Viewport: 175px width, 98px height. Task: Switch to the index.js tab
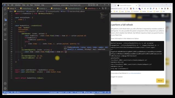tap(12, 8)
